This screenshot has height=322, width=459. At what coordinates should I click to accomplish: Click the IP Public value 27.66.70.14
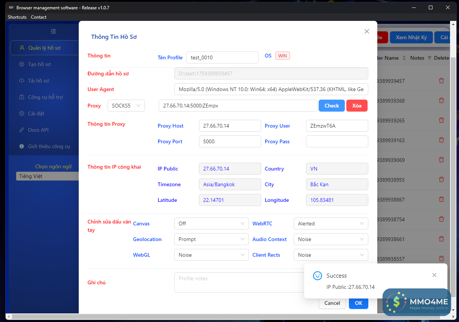coord(230,169)
